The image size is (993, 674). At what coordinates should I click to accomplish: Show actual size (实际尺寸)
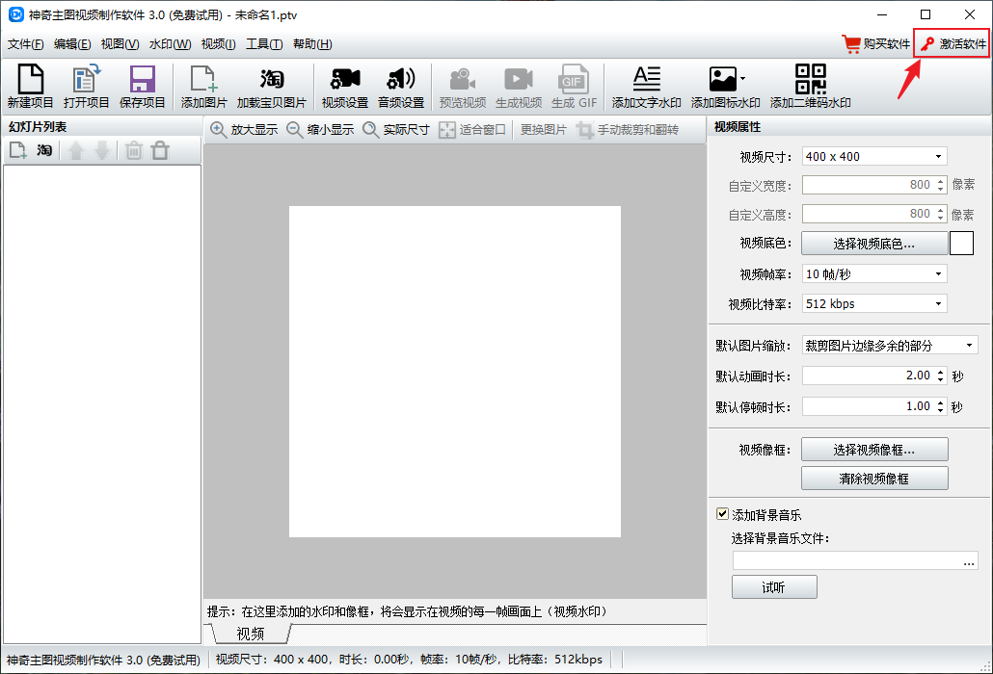point(396,130)
